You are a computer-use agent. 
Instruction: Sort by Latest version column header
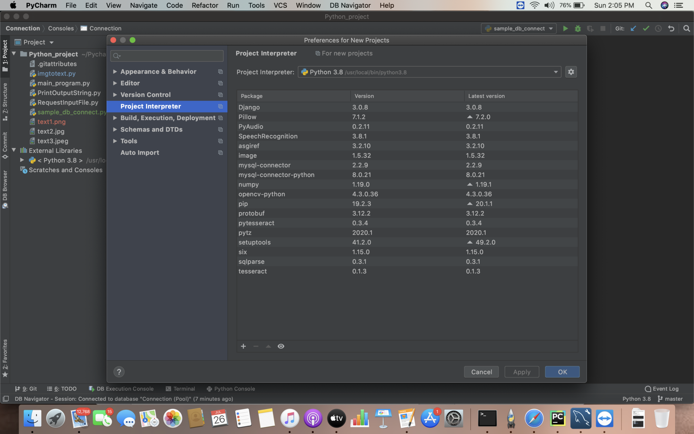pyautogui.click(x=520, y=96)
